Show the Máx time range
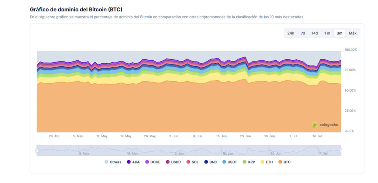The image size is (378, 183). [x=353, y=33]
